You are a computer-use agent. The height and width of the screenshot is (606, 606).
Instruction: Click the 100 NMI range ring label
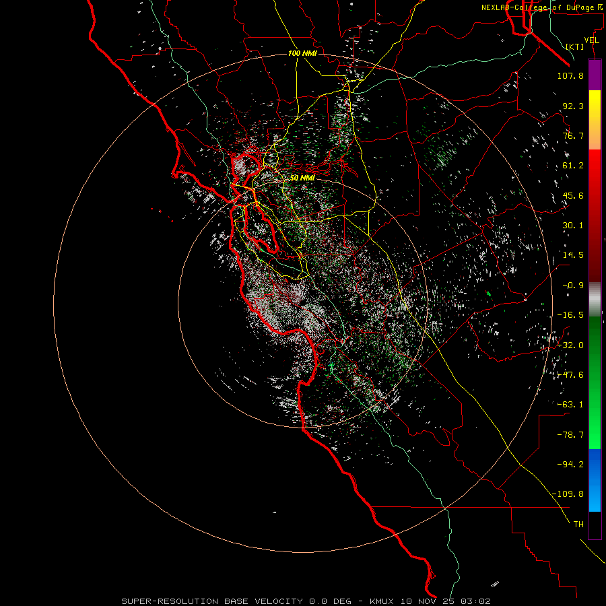click(302, 53)
